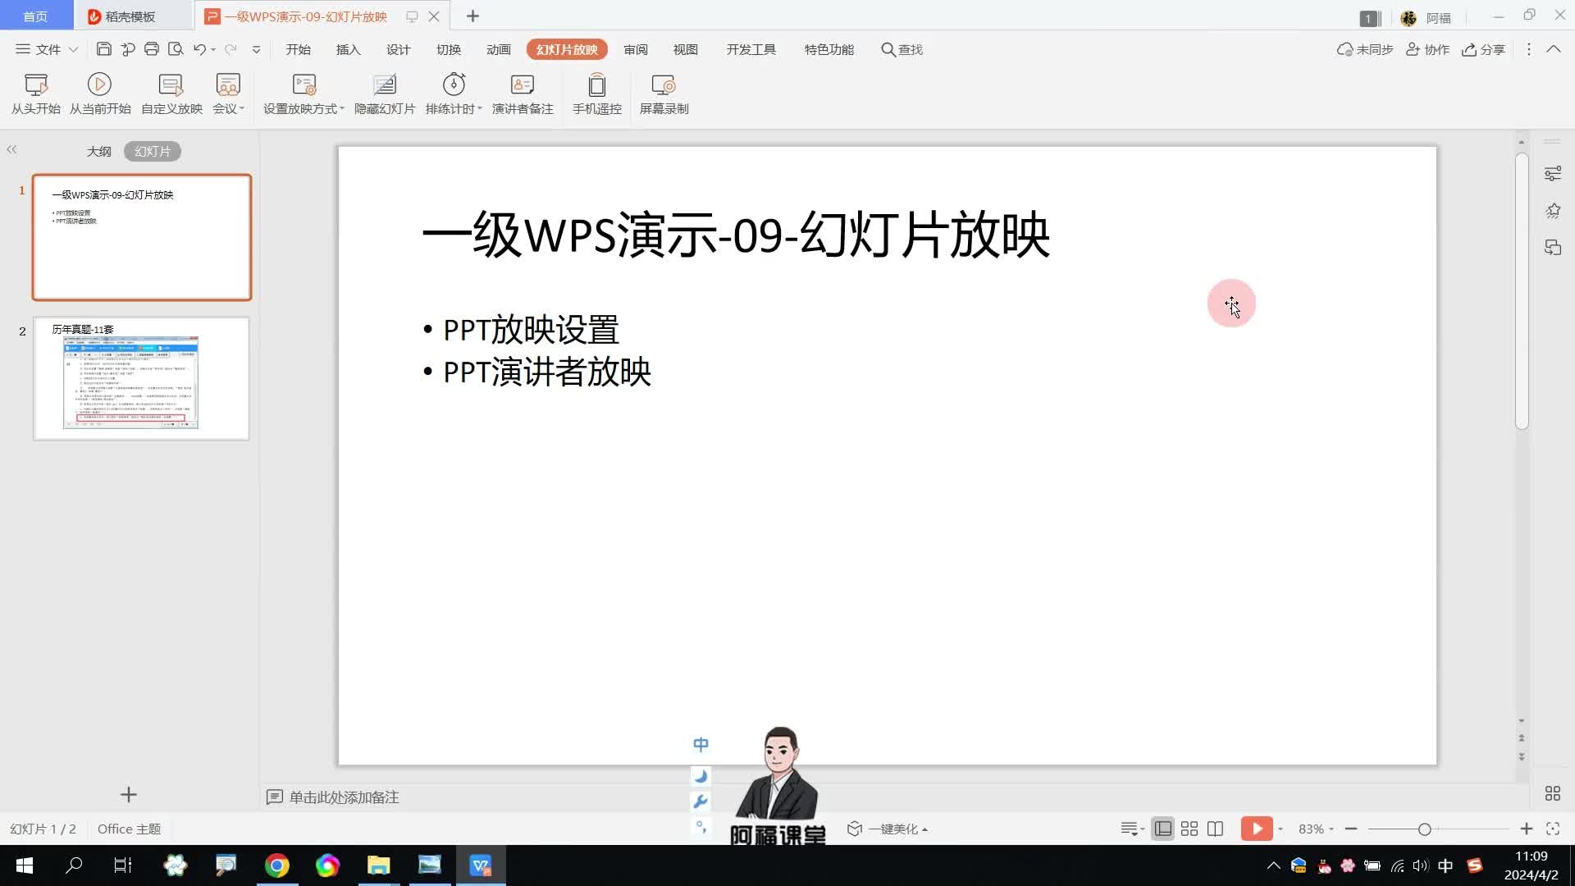Expand the 设置放映方式 dropdown

point(342,109)
